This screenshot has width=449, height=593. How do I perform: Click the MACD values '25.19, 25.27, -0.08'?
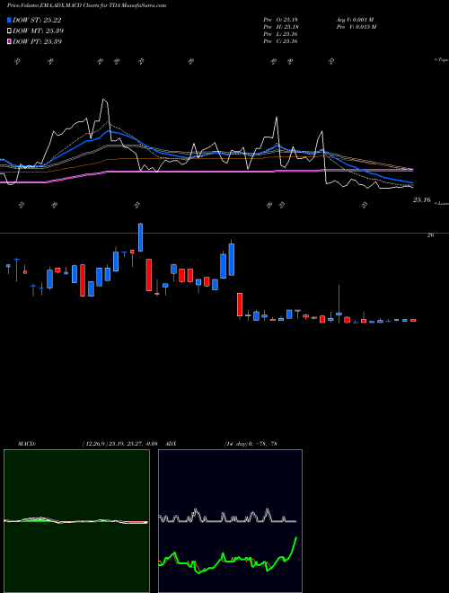[x=133, y=444]
